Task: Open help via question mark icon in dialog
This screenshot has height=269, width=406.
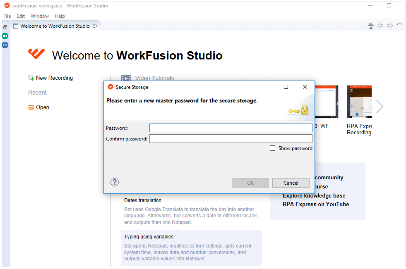Action: coord(115,183)
